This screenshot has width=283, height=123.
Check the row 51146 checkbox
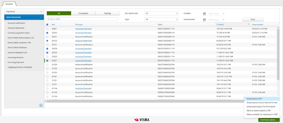[x=47, y=89]
